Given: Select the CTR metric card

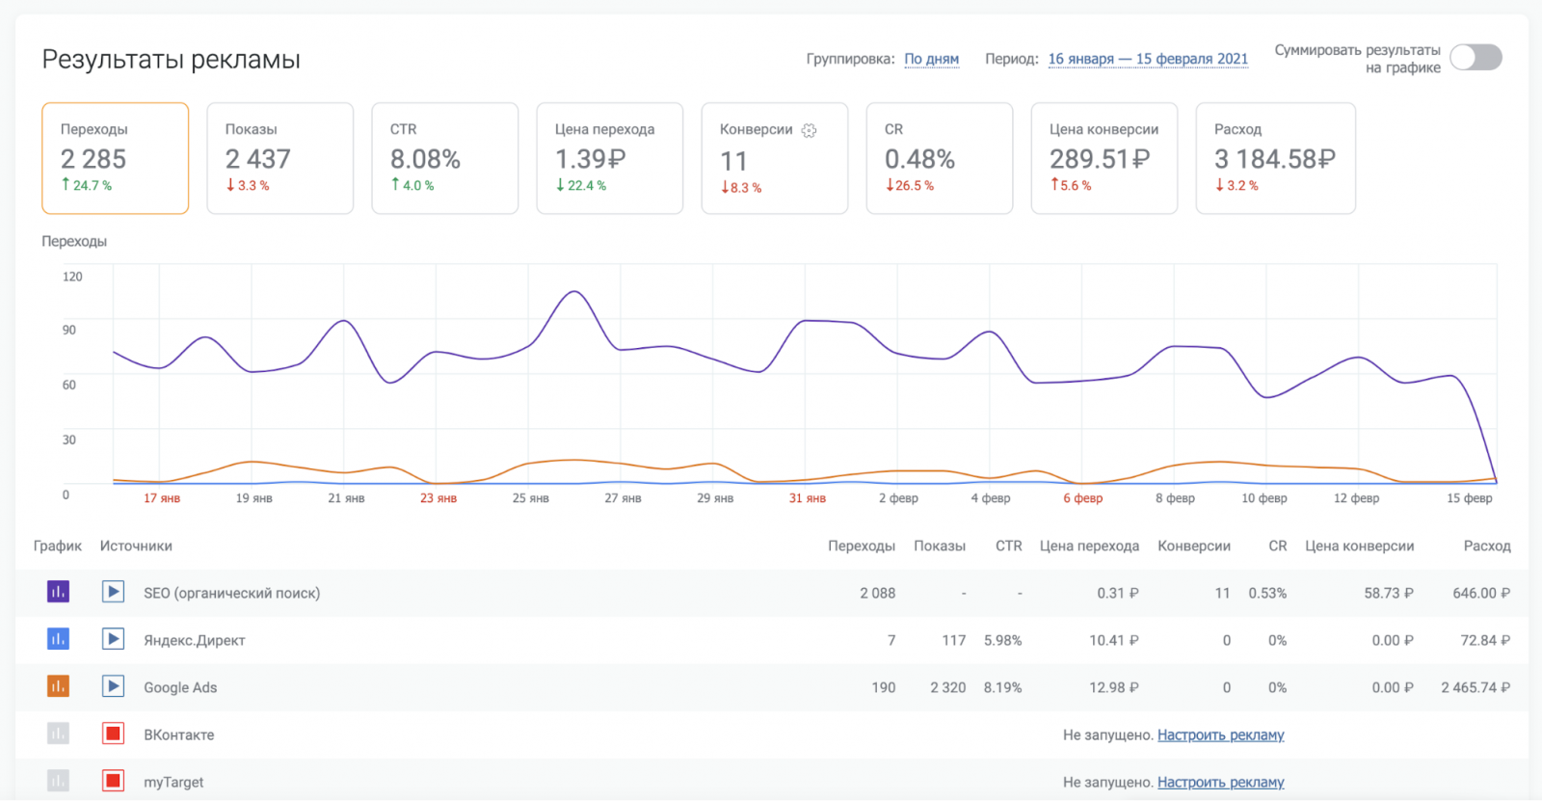Looking at the screenshot, I should click(444, 158).
